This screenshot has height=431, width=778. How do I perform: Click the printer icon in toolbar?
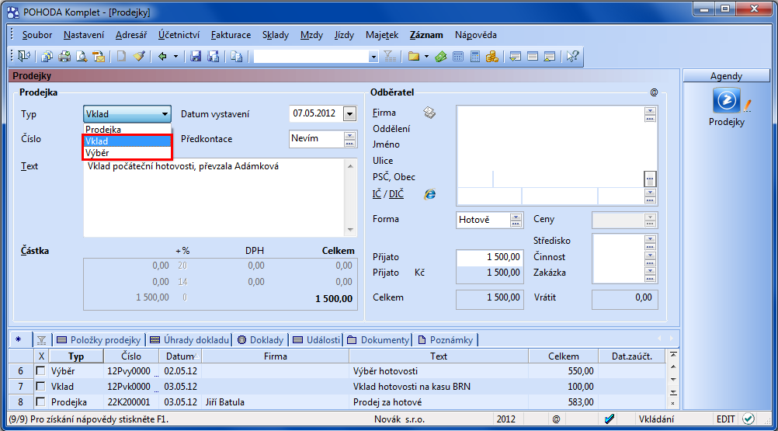point(64,57)
